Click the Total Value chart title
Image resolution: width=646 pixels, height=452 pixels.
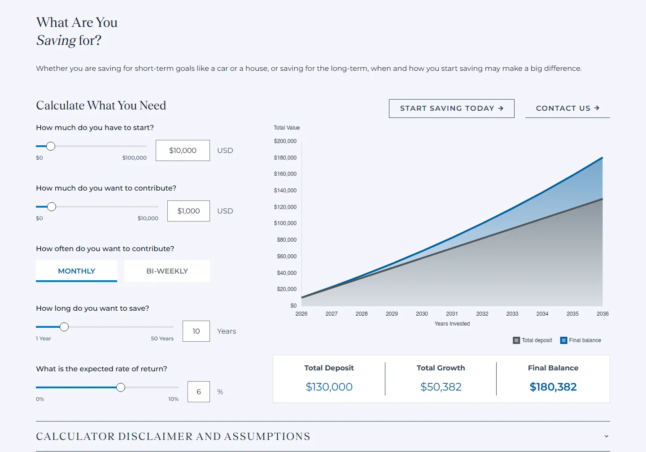coord(287,128)
